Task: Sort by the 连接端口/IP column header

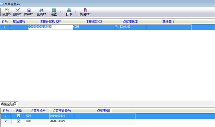Action: tap(94, 21)
